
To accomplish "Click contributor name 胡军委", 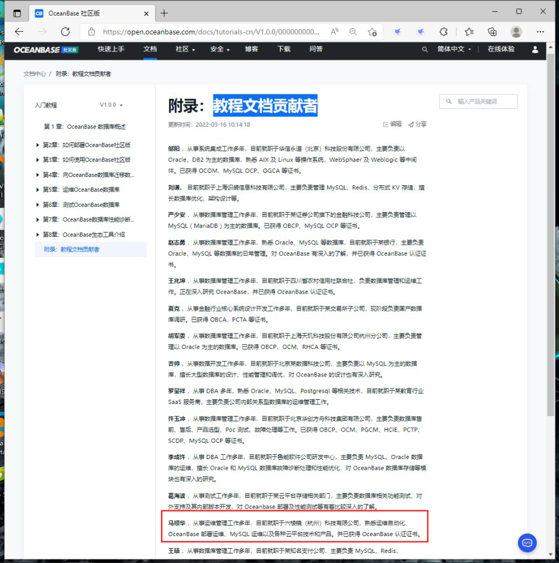I will (x=176, y=336).
